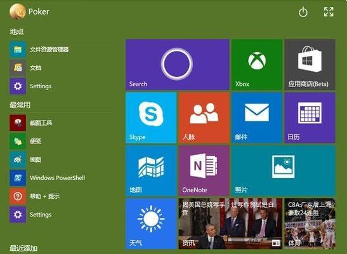Image resolution: width=347 pixels, height=254 pixels.
Task: Open the power options button
Action: pyautogui.click(x=303, y=12)
